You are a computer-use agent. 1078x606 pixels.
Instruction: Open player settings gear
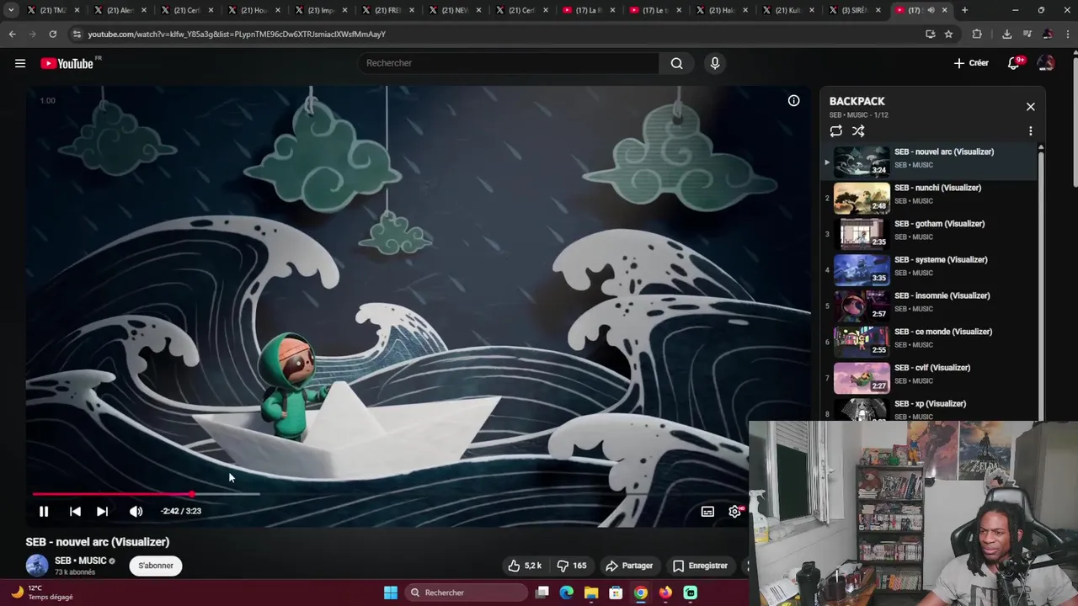pyautogui.click(x=735, y=511)
